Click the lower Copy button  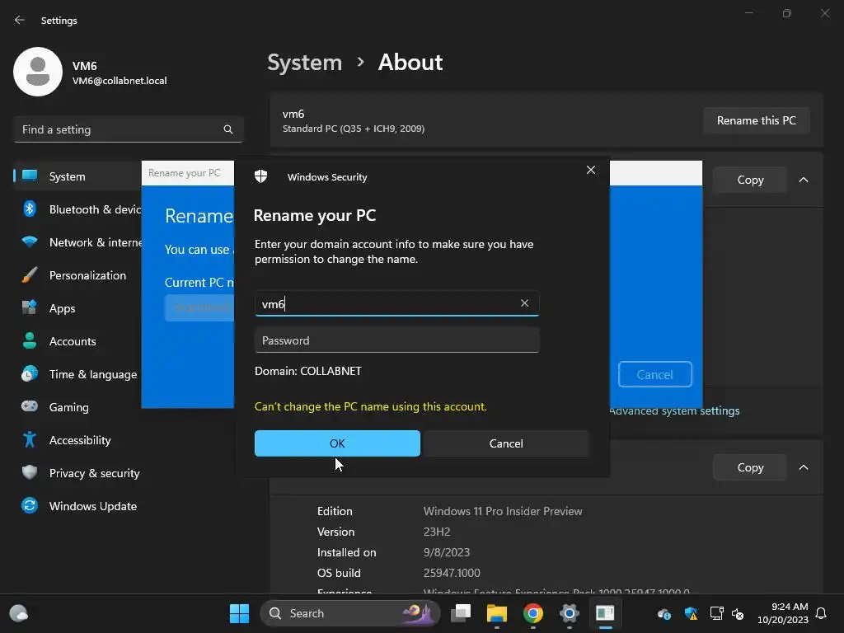pos(750,467)
